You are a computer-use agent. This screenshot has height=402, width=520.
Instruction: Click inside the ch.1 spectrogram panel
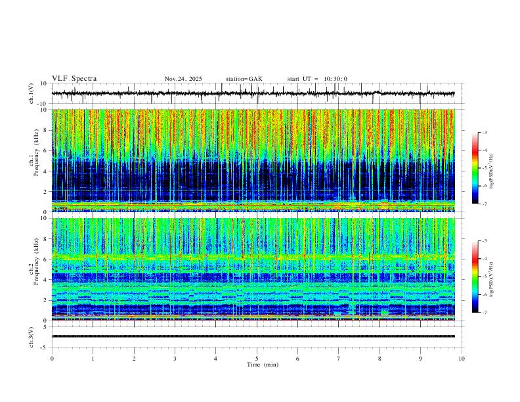point(253,160)
